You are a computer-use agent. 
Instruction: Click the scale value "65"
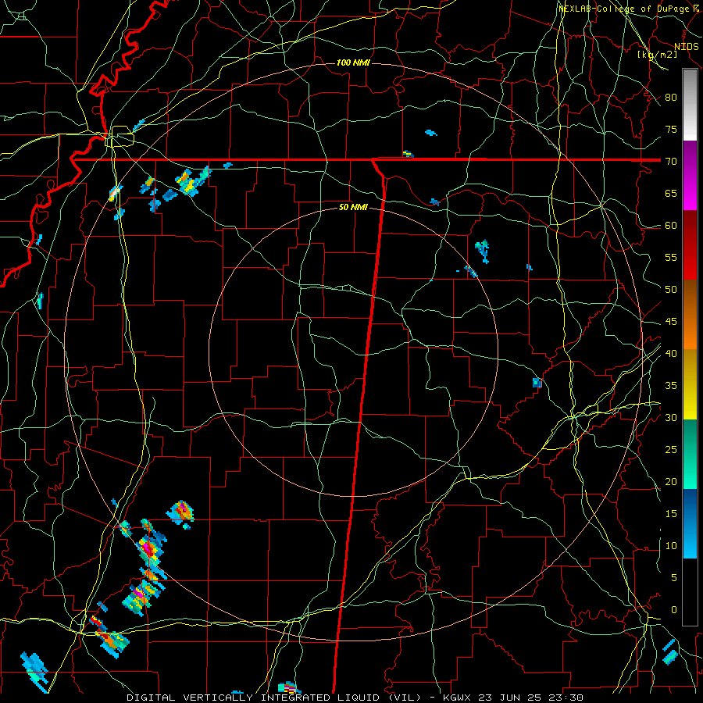coord(671,193)
